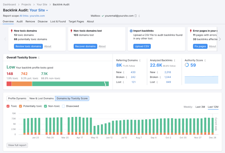Open About link on Error pages card
Image resolution: width=225 pixels, height=153 pixels.
pos(212,46)
